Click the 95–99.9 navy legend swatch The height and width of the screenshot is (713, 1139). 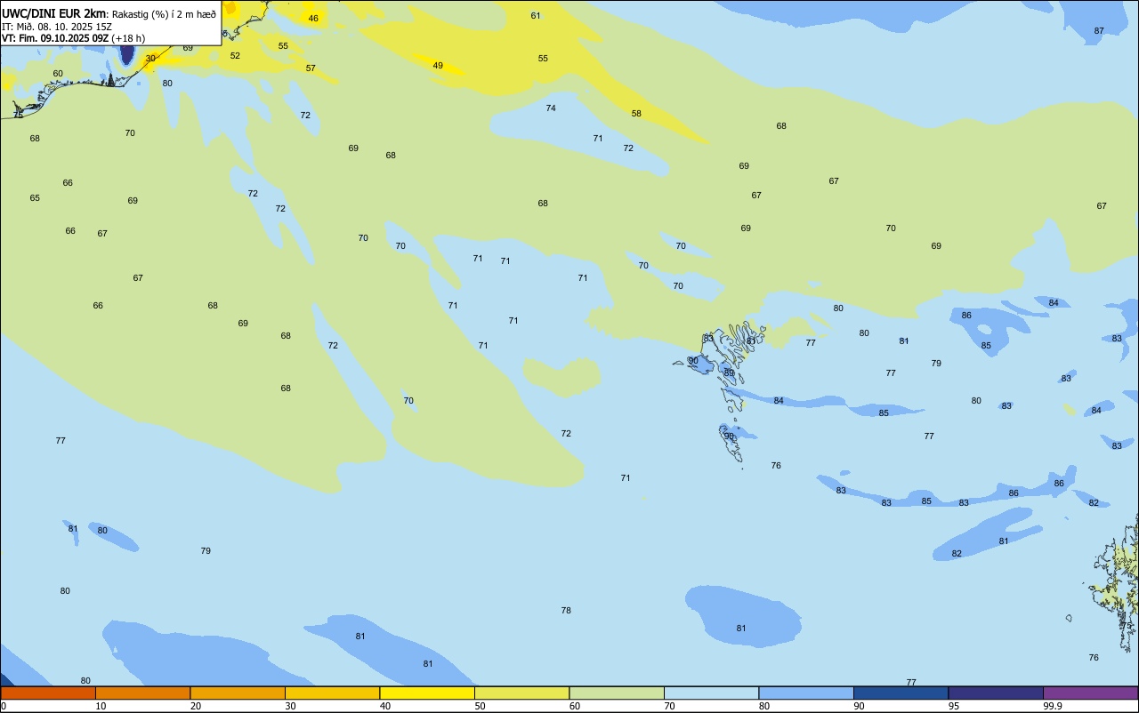996,693
